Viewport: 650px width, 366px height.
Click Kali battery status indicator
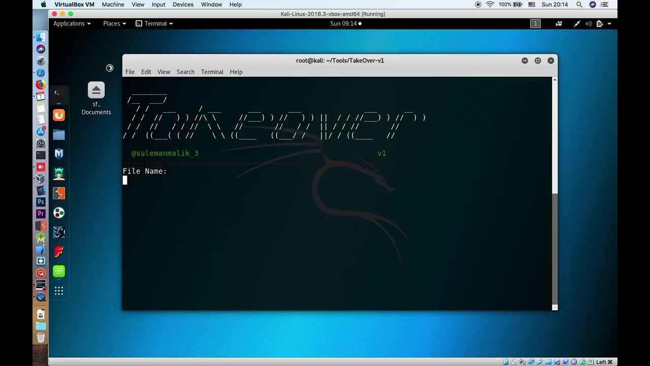(x=600, y=23)
